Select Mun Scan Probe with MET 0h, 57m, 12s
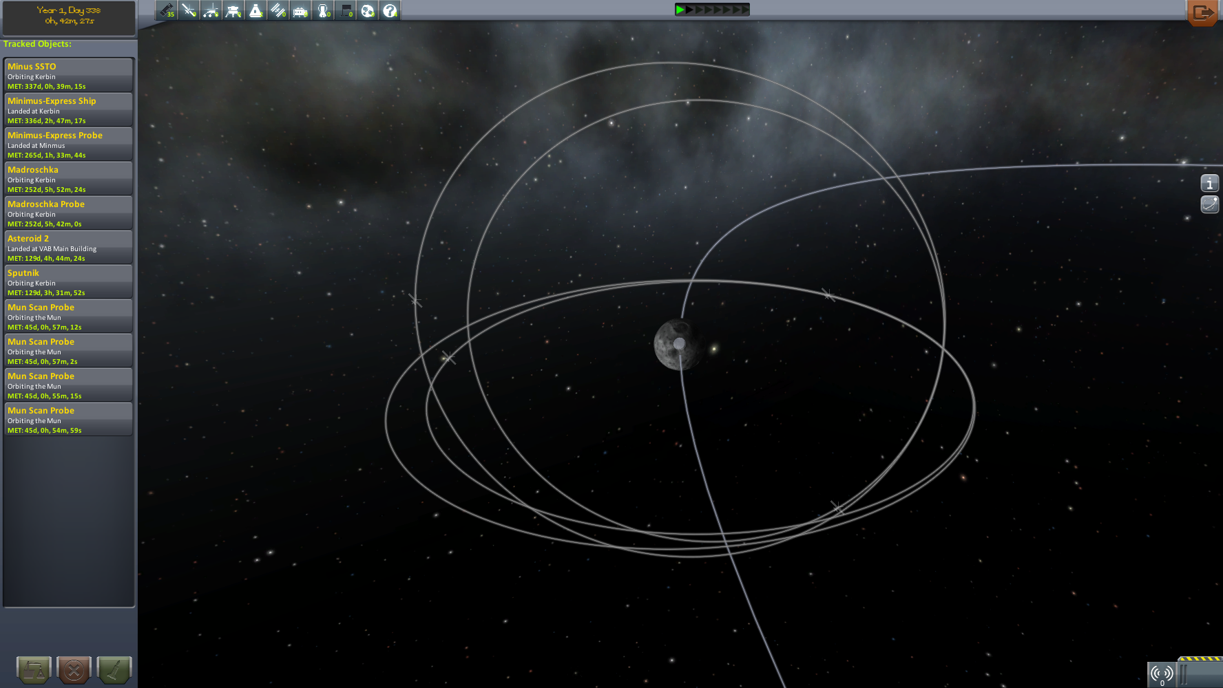 coord(68,316)
